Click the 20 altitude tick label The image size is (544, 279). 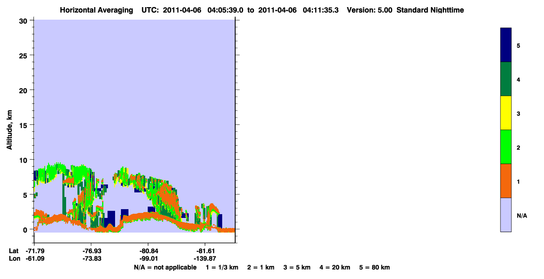coord(24,90)
